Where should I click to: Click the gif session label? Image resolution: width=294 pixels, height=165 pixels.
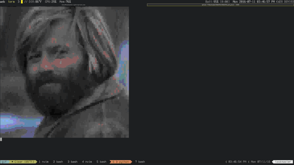(4, 162)
